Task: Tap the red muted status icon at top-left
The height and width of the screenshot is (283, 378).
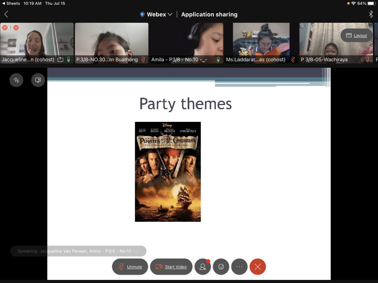Action: click(5, 28)
